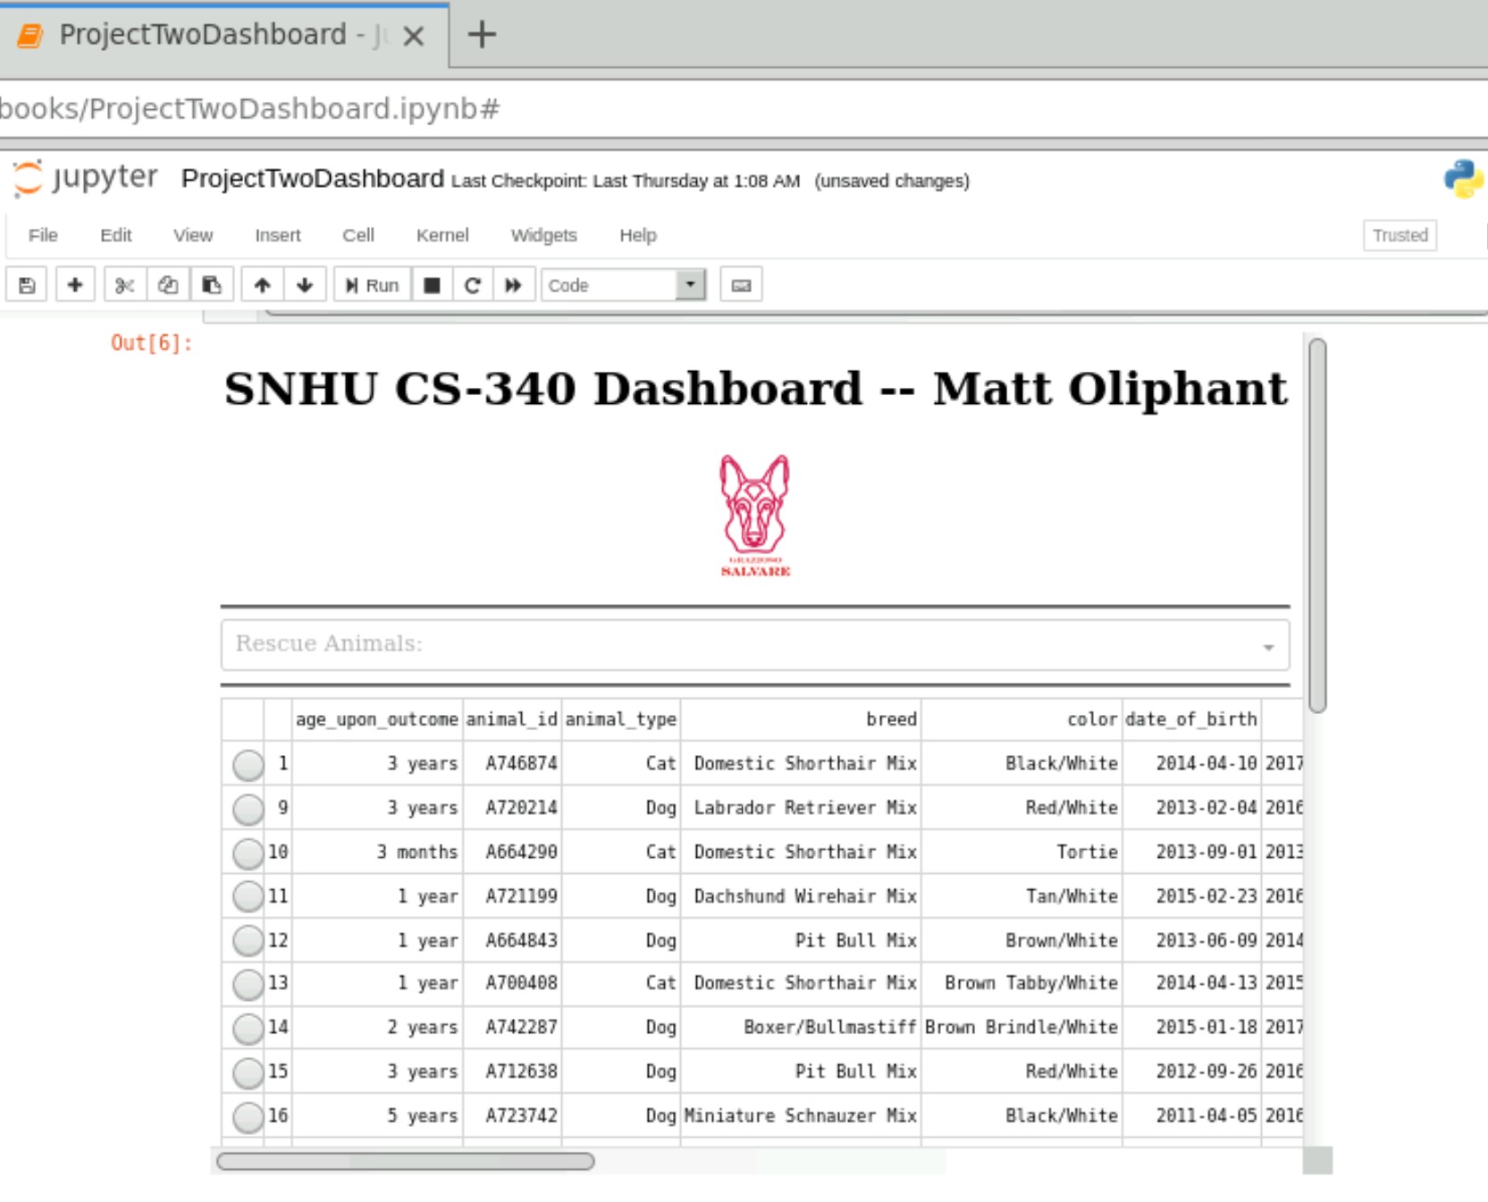Select row 12 Pit Bull Mix radio button
The image size is (1488, 1202).
point(247,940)
